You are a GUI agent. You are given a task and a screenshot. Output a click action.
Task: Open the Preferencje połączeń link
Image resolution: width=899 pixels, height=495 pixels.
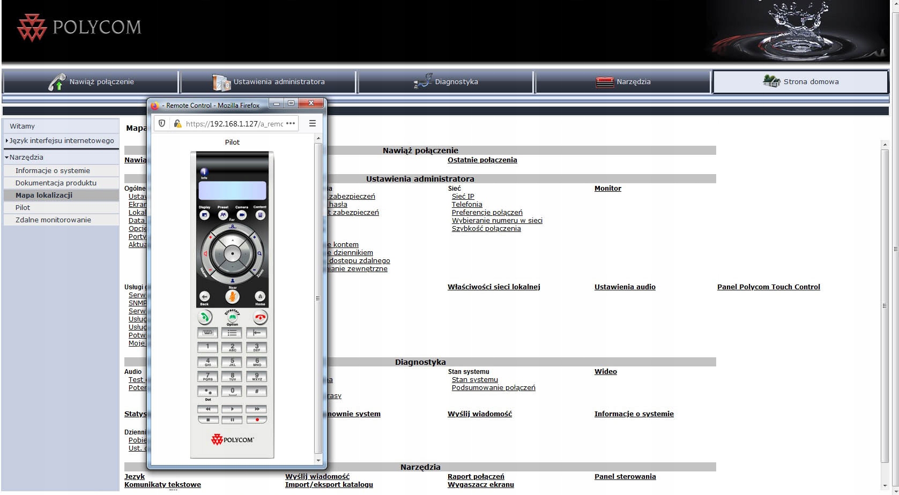[487, 213]
